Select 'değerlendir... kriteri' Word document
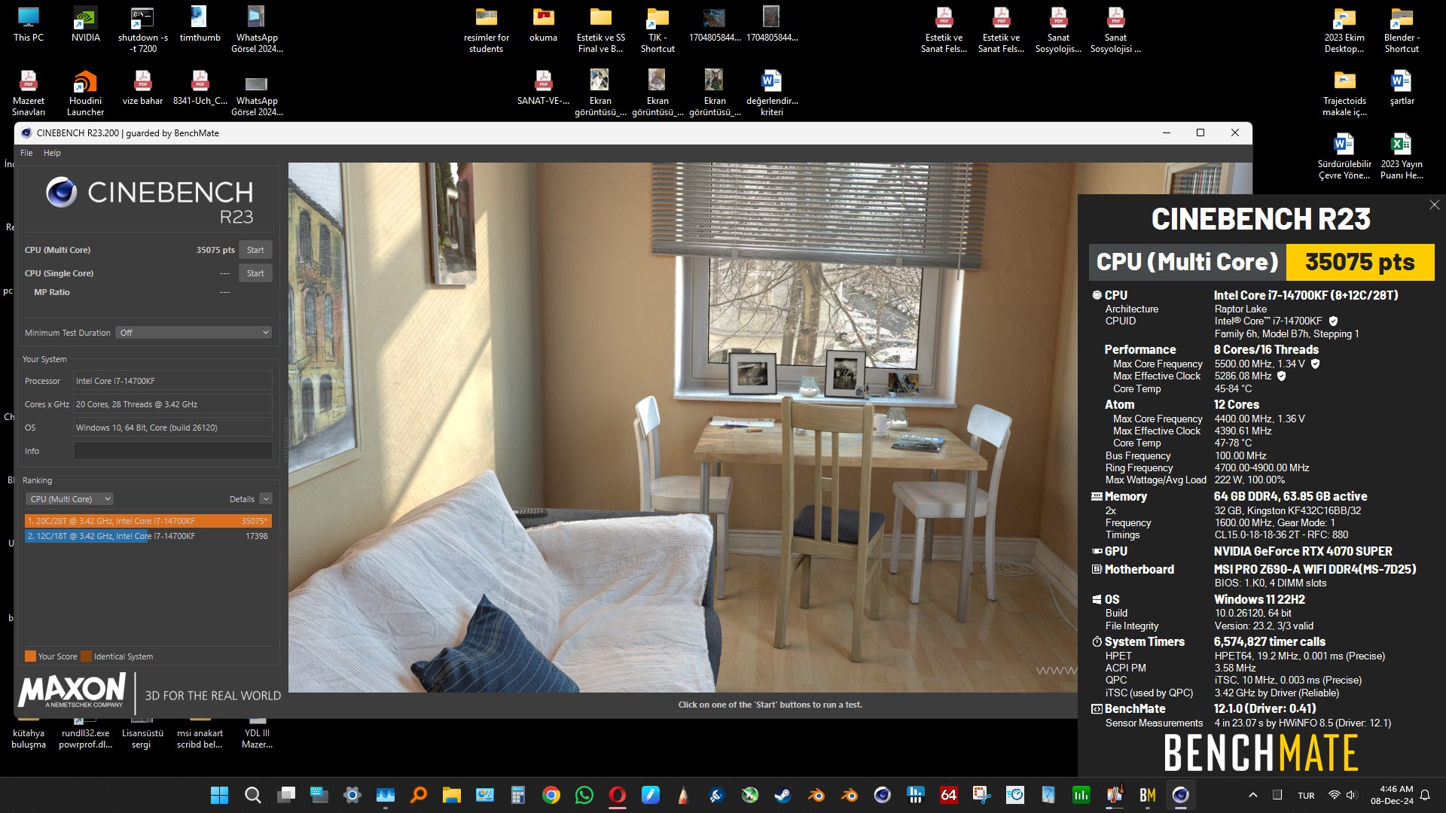The image size is (1446, 813). [772, 93]
